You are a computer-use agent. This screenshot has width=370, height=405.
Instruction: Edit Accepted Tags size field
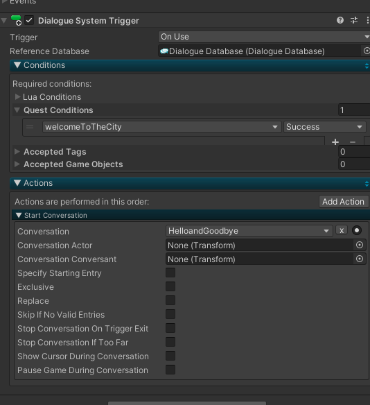click(354, 152)
